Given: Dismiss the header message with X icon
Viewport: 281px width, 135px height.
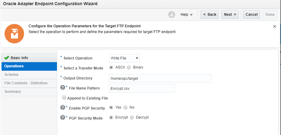Looking at the screenshot, I should click(275, 26).
